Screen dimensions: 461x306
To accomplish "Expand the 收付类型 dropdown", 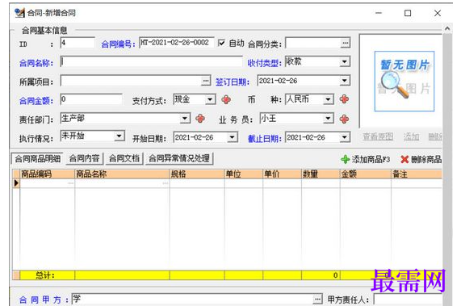I will pos(345,61).
